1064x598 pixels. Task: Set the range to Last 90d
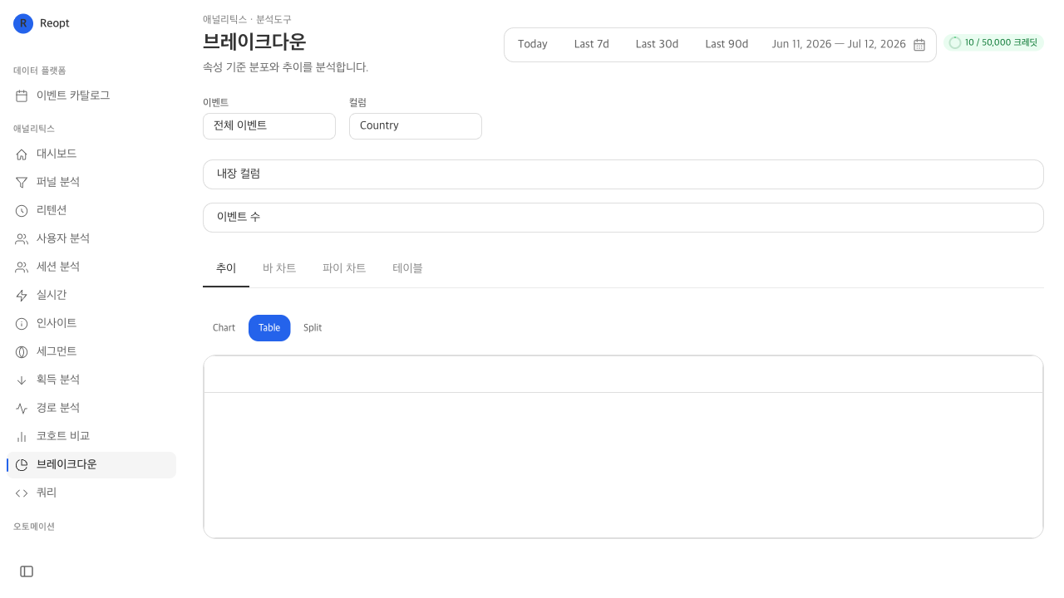click(x=727, y=45)
